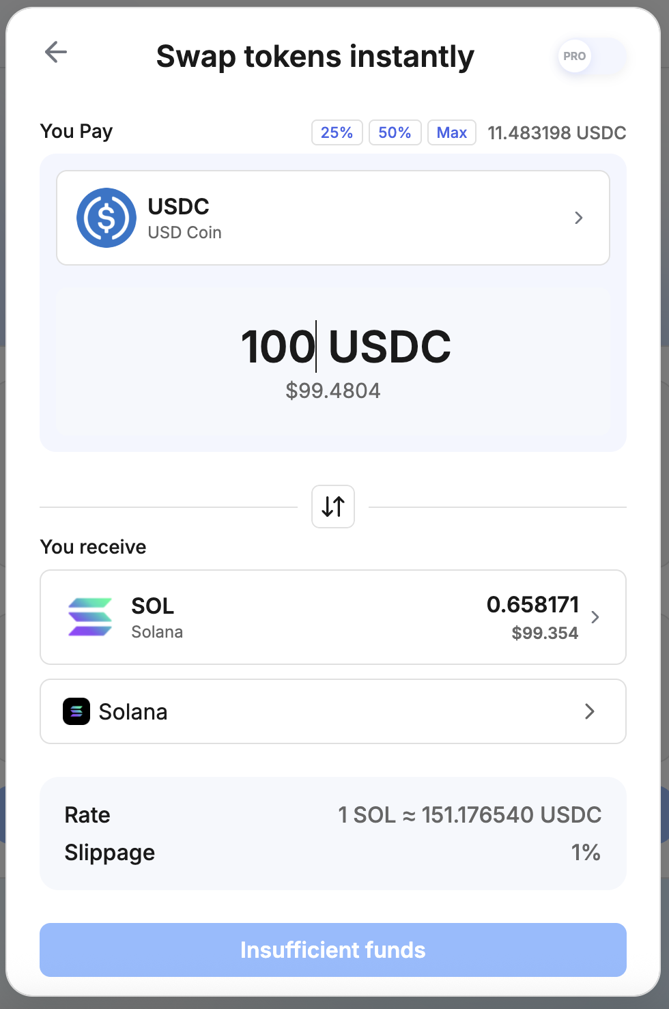The height and width of the screenshot is (1009, 669).
Task: Click the Max amount button
Action: [451, 132]
